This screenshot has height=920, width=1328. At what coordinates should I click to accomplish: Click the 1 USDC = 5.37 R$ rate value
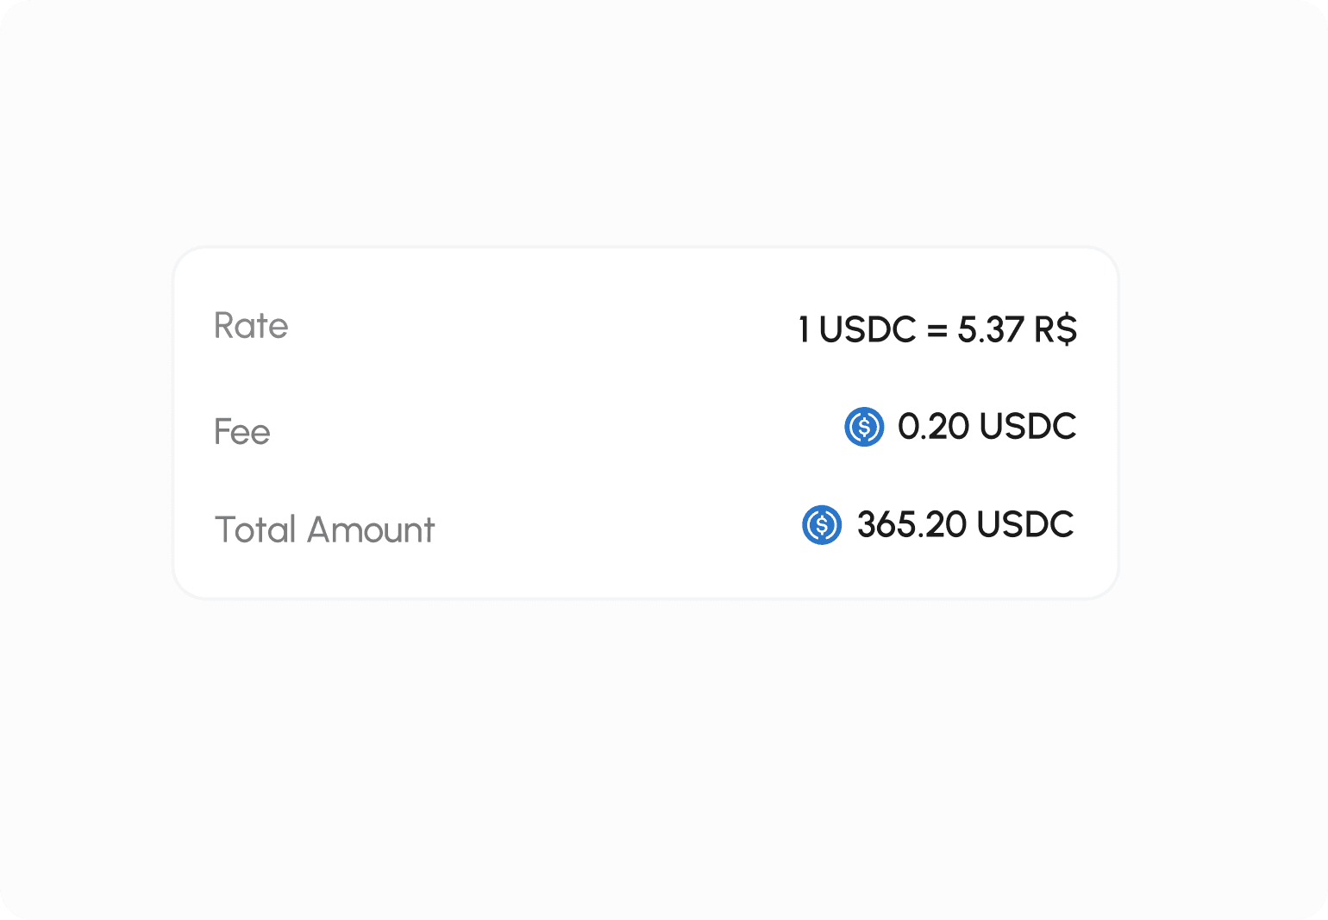click(938, 329)
